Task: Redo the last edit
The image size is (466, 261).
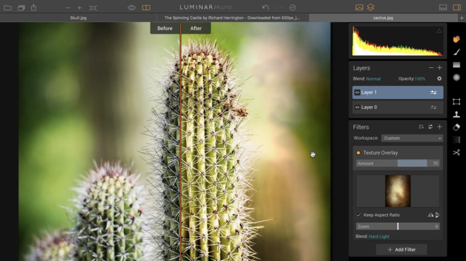Action: tap(279, 8)
